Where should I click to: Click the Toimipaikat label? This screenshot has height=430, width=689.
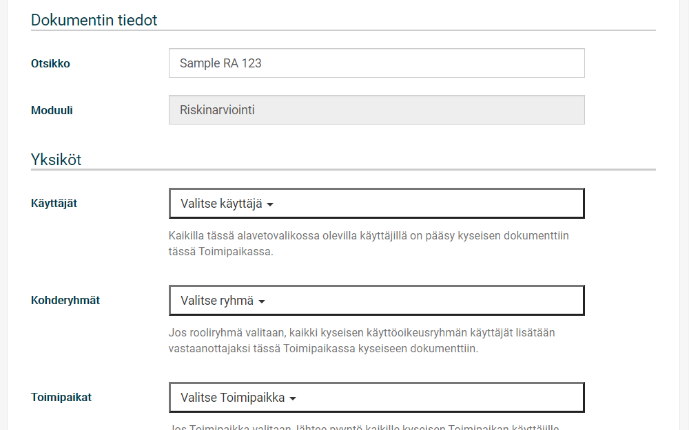pyautogui.click(x=61, y=397)
